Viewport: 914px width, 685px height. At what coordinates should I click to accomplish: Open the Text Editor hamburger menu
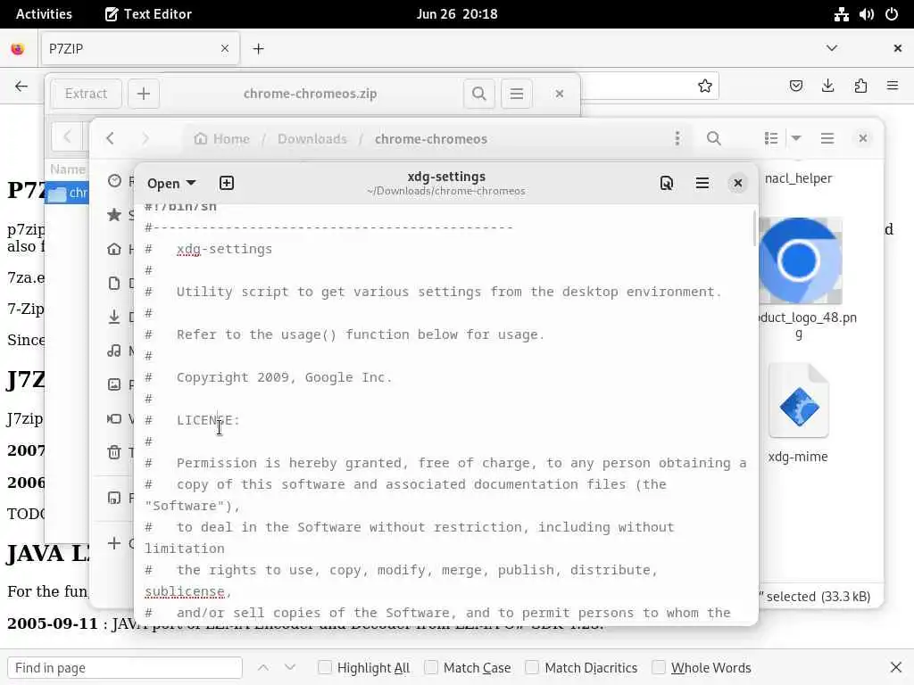(x=702, y=184)
